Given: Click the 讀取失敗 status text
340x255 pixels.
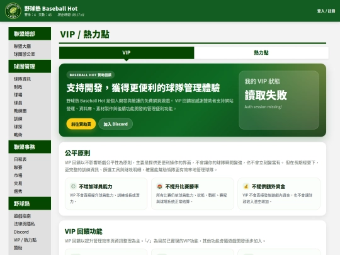Looking at the screenshot, I should [x=266, y=95].
